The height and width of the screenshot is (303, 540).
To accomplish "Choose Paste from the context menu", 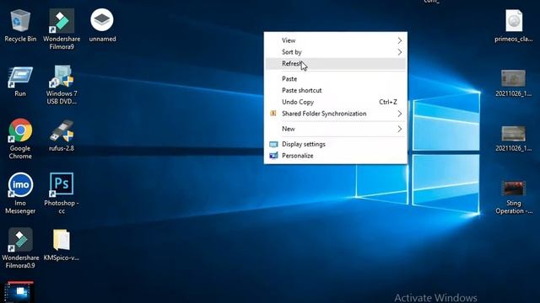I will tap(336, 79).
